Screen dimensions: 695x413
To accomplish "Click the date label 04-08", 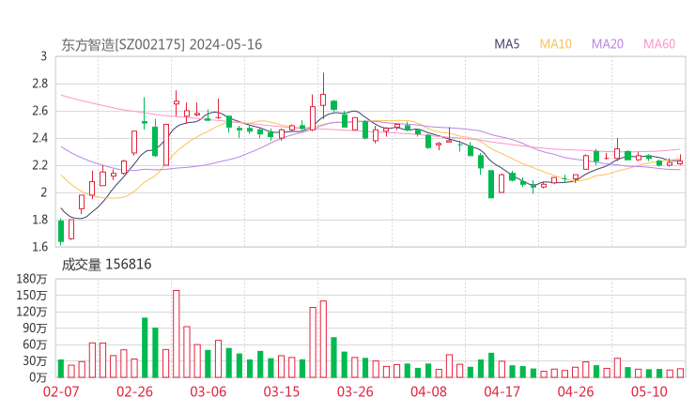I will (x=428, y=392).
